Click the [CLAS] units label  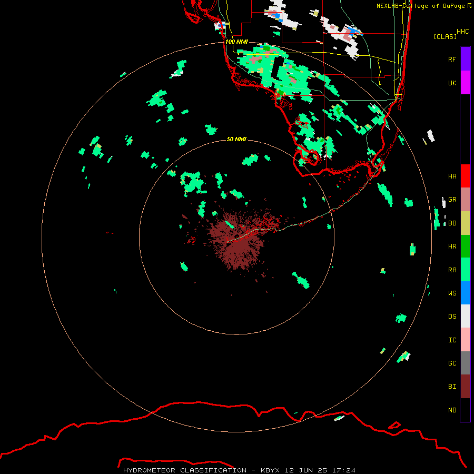[445, 36]
